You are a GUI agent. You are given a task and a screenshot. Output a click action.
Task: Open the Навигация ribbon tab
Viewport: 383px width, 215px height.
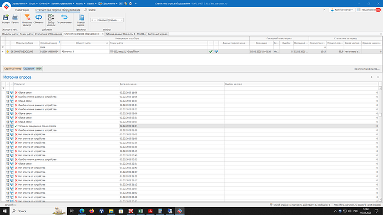(22, 10)
